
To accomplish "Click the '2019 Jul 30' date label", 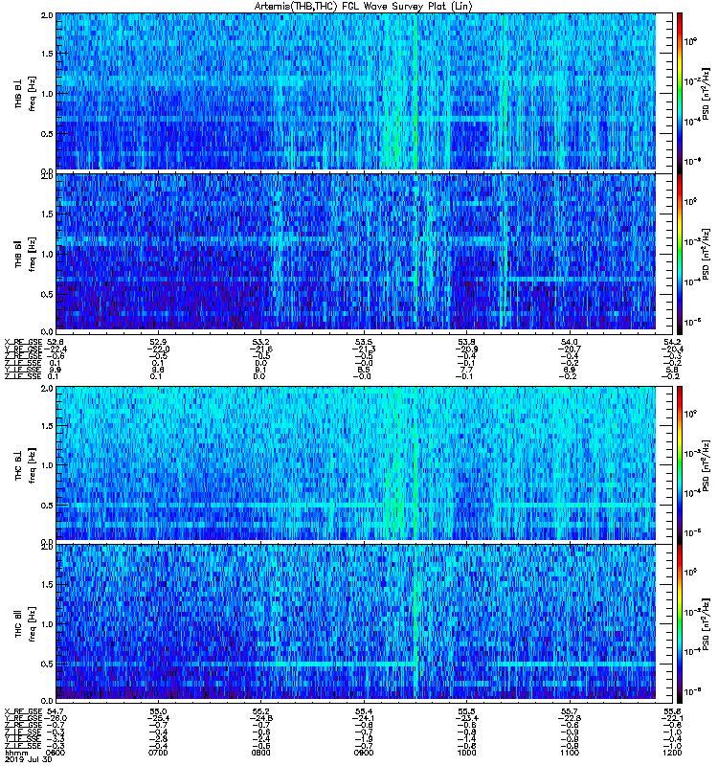I will [28, 759].
